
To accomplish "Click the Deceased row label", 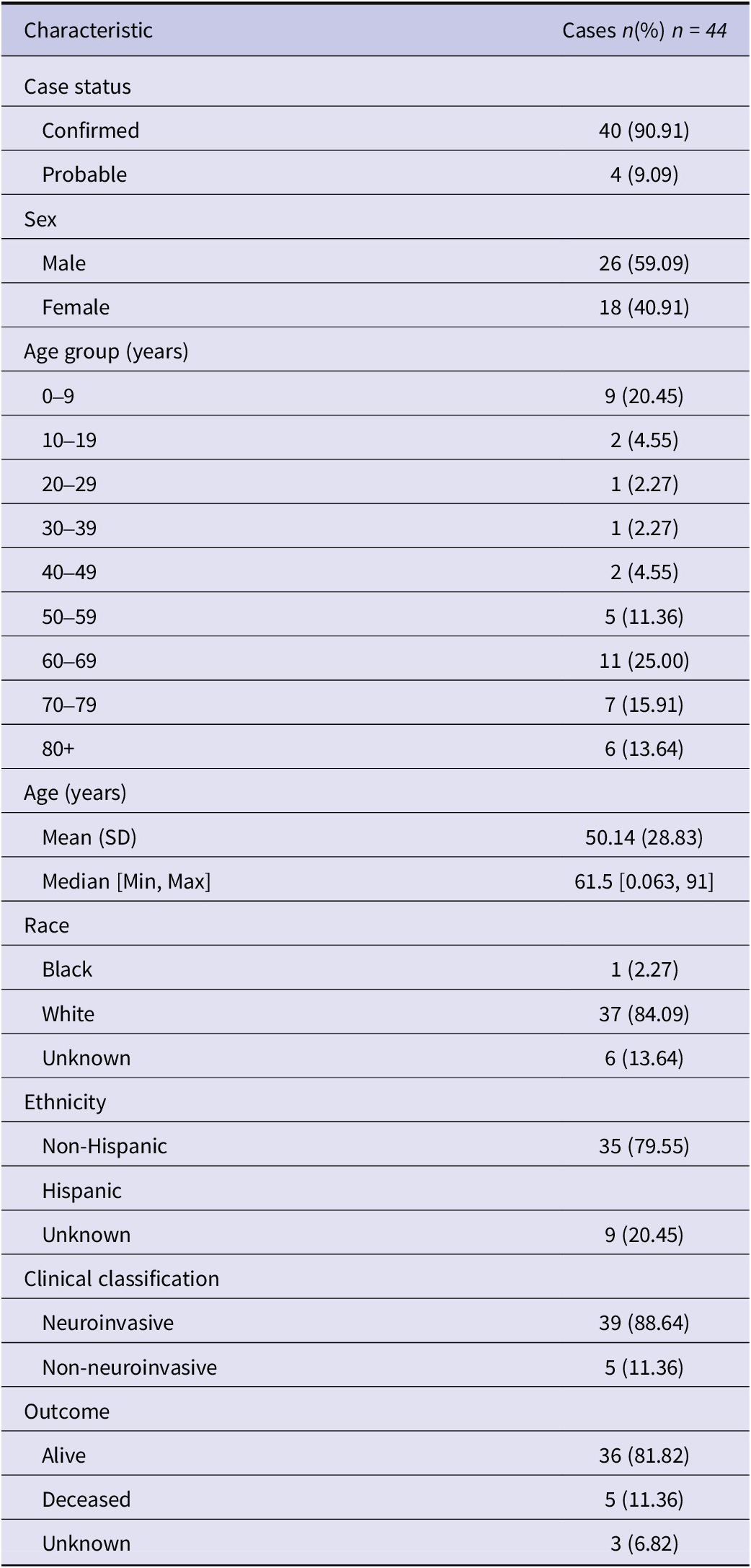I will pyautogui.click(x=86, y=1499).
